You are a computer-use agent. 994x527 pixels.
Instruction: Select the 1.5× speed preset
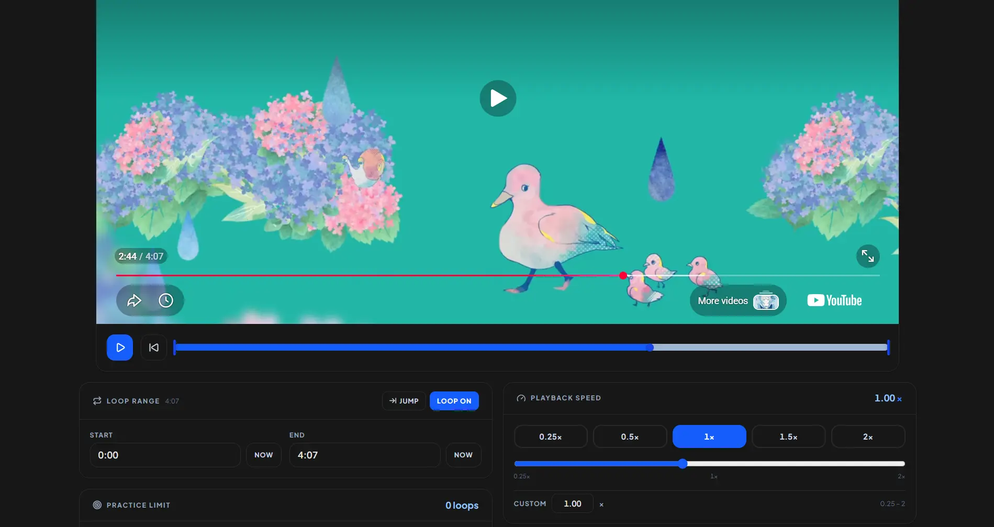789,436
